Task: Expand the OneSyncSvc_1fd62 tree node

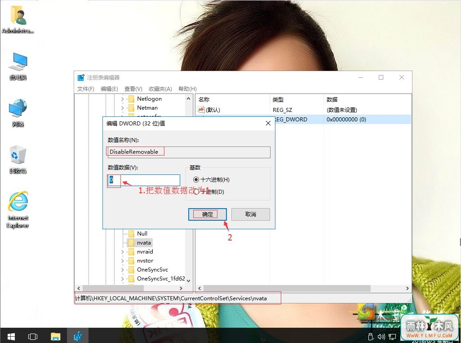Action: pyautogui.click(x=123, y=279)
